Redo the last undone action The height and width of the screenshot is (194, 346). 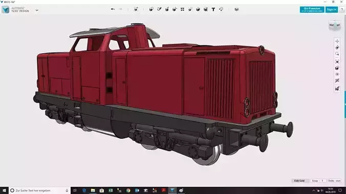(x=120, y=9)
